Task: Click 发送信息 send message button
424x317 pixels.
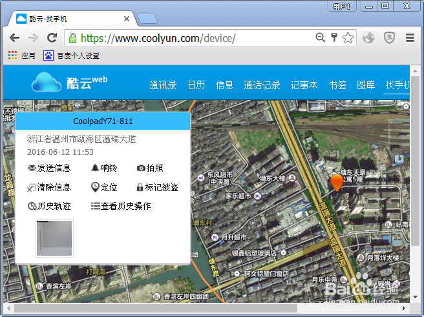Action: [x=49, y=168]
